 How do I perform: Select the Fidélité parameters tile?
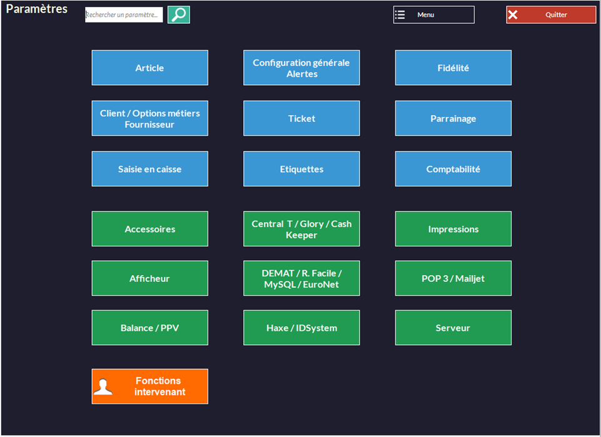pos(453,68)
